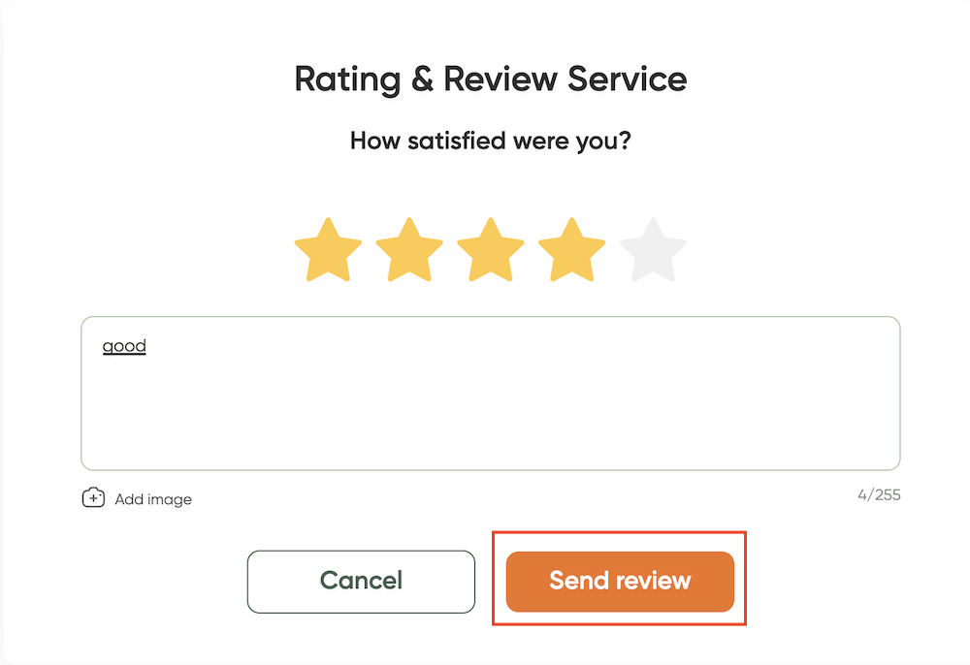This screenshot has width=970, height=665.
Task: Click the "Add image" text label
Action: 153,499
